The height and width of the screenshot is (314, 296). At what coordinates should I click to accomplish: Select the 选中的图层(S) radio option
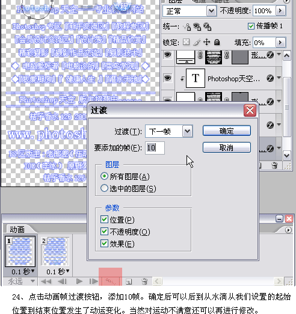tap(104, 188)
